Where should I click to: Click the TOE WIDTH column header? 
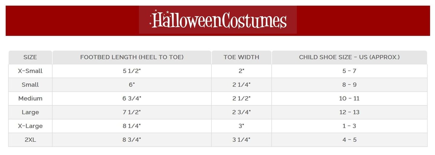pos(241,57)
